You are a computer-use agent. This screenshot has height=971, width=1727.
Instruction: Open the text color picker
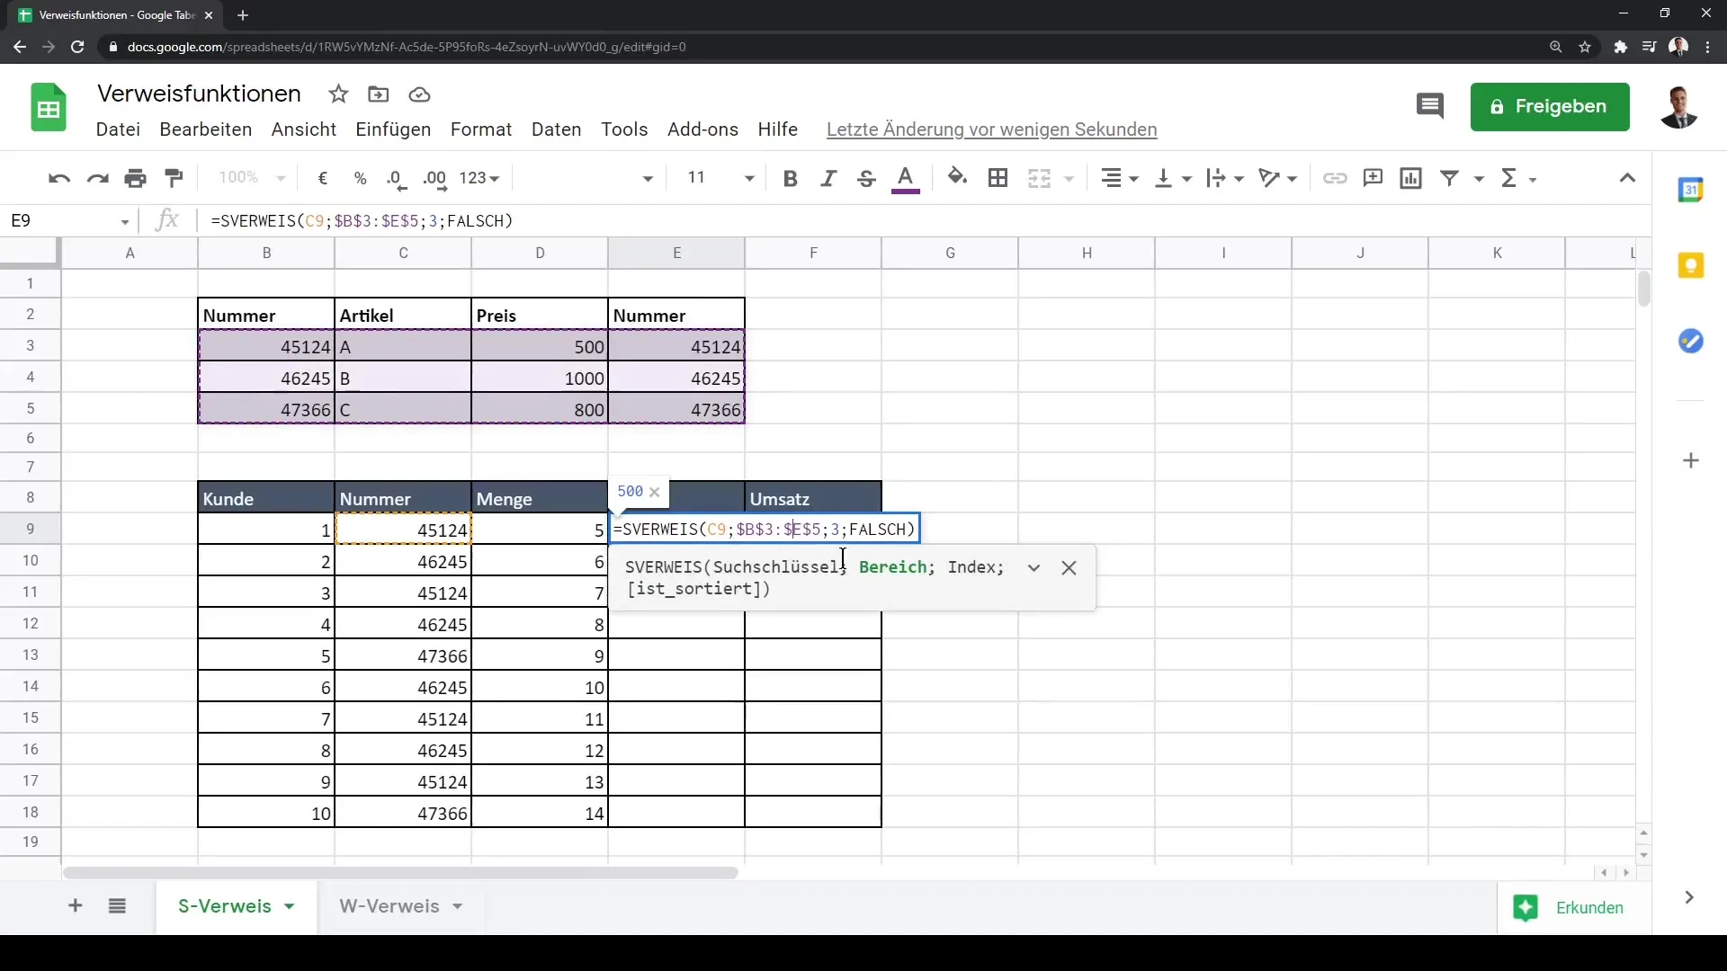906,179
